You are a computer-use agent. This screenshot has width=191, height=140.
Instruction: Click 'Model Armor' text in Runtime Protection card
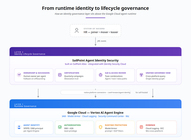point(111,129)
